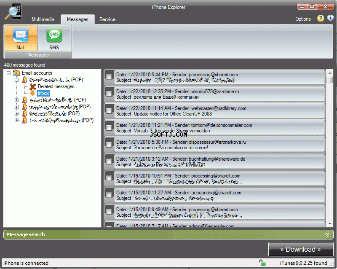Tick the 1/15/2010 9:49 AM message checkbox
Viewport: 337px width, 269px height.
point(109,212)
